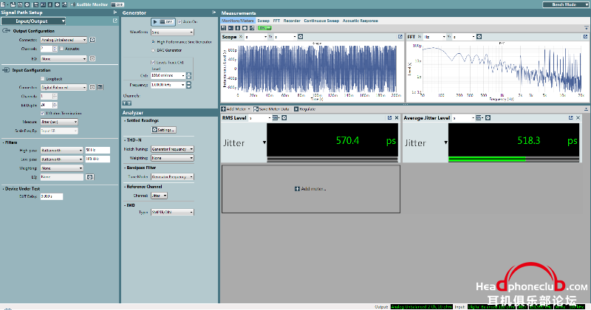This screenshot has width=591, height=310.
Task: Switch to the Sweep tab
Action: (263, 21)
